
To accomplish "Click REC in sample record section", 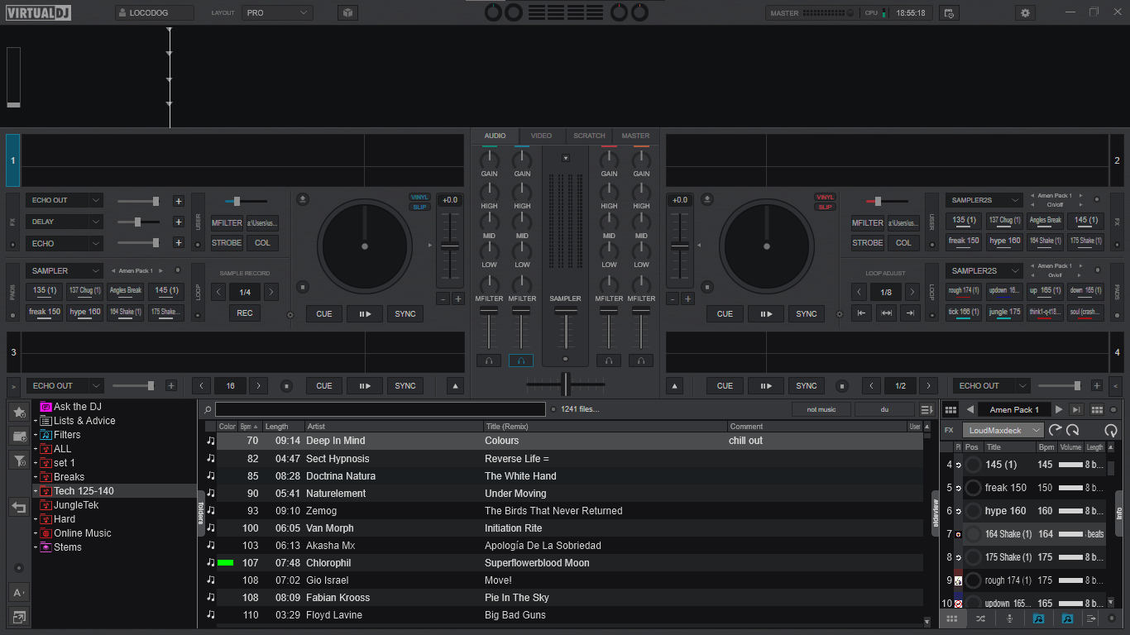I will 245,313.
